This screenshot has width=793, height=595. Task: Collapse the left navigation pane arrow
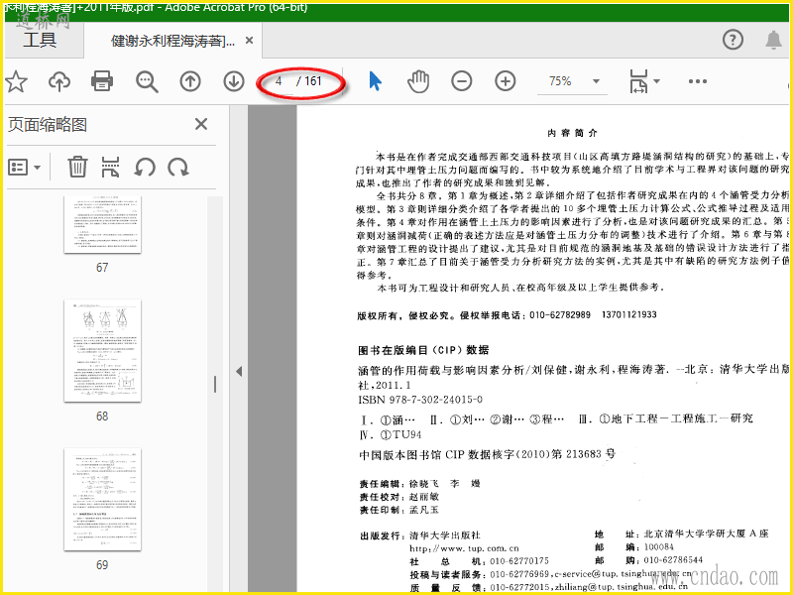239,371
